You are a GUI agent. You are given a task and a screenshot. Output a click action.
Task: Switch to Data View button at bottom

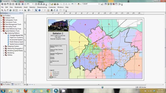(25, 84)
